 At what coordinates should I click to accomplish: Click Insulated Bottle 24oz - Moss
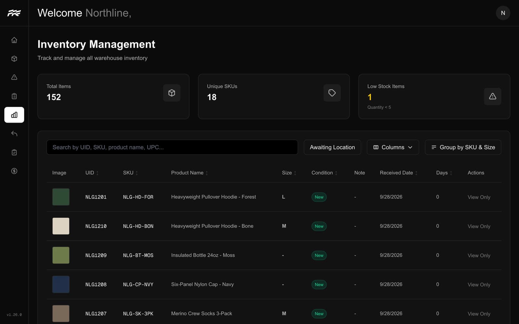203,255
